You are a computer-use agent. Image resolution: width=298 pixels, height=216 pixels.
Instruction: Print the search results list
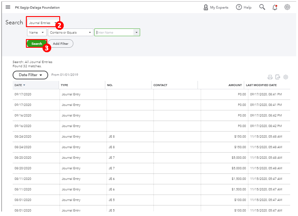point(270,77)
